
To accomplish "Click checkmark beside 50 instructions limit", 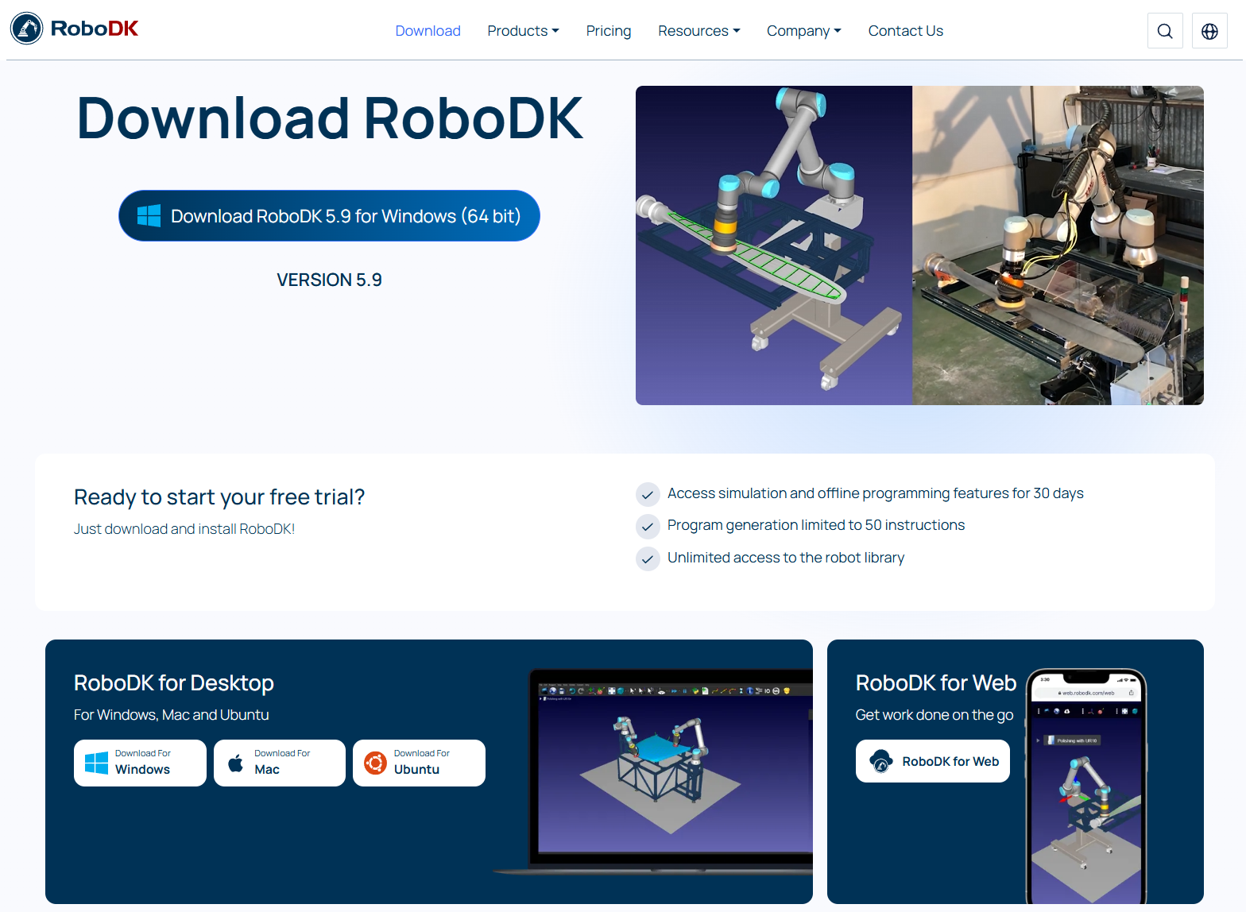I will 648,526.
